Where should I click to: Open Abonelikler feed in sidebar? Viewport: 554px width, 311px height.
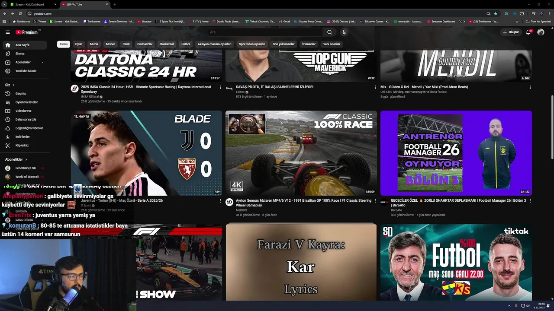pyautogui.click(x=23, y=62)
